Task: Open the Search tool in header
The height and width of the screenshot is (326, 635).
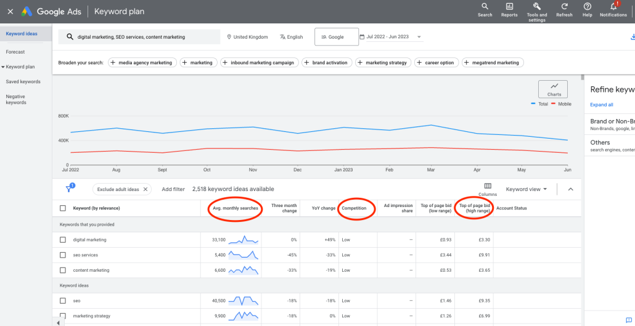Action: click(485, 7)
